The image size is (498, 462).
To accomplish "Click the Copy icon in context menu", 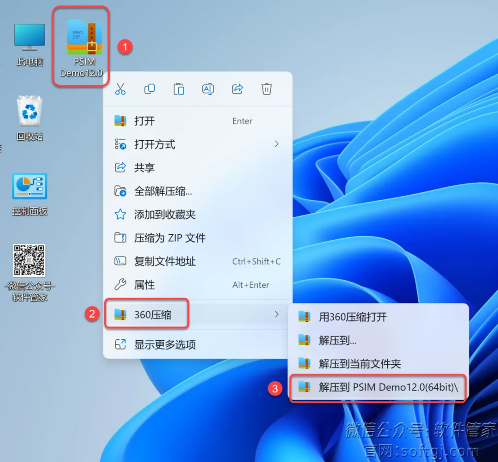I will pos(149,89).
